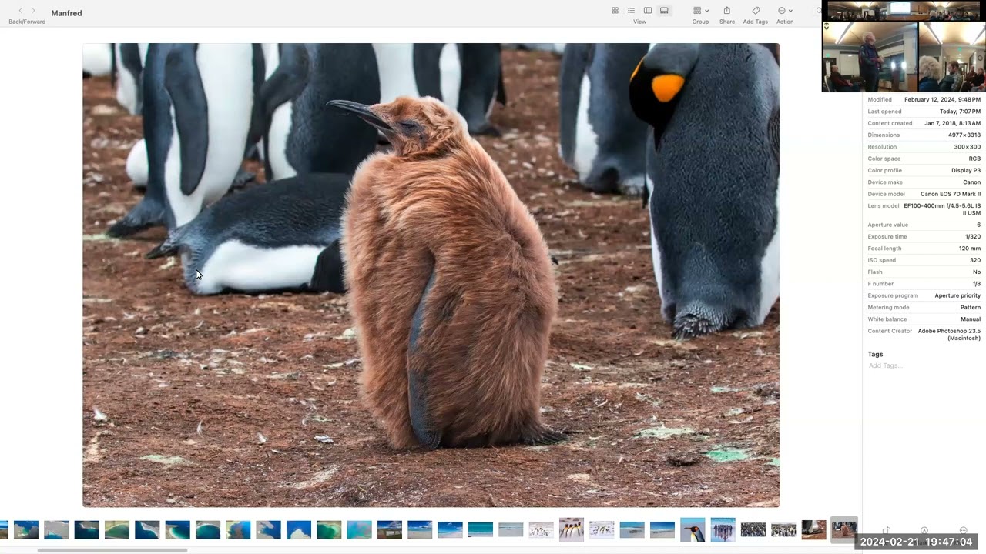Click the Resolution value 300×300
Image resolution: width=986 pixels, height=554 pixels.
968,147
